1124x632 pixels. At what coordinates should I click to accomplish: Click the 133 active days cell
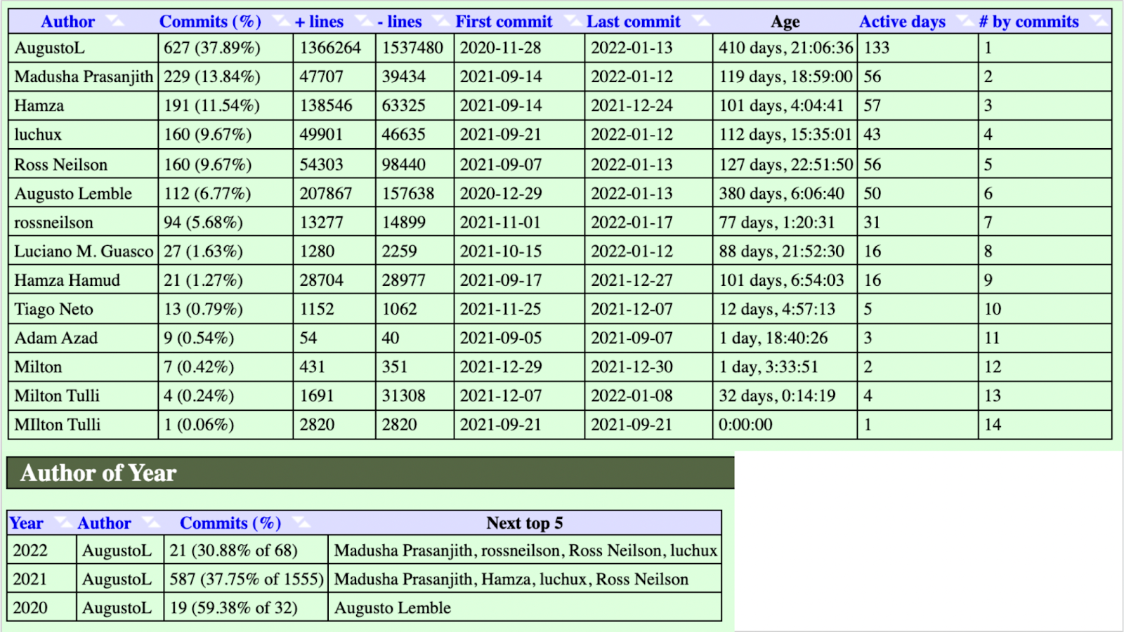(917, 48)
